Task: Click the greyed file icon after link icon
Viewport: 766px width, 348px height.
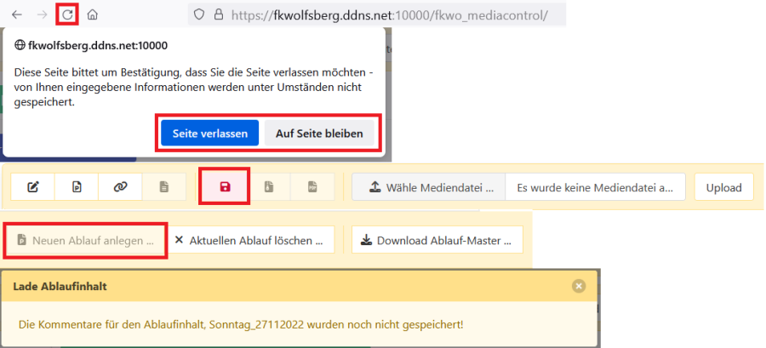Action: pos(163,187)
